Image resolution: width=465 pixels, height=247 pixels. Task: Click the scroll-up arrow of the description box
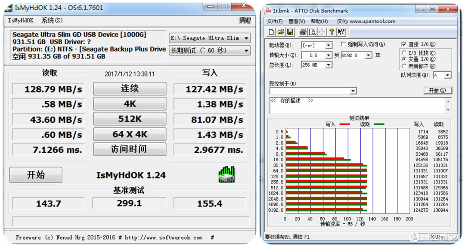[448, 102]
